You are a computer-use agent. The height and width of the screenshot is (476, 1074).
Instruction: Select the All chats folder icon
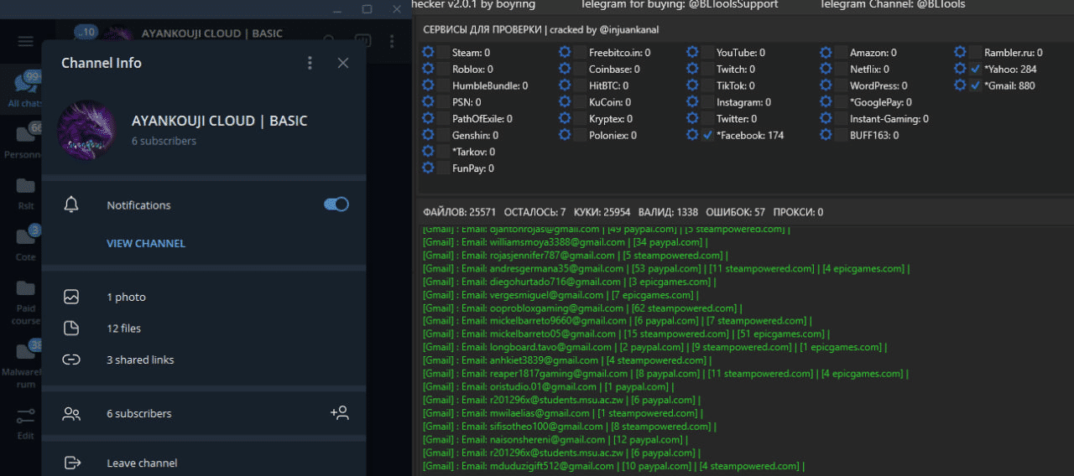[x=25, y=88]
